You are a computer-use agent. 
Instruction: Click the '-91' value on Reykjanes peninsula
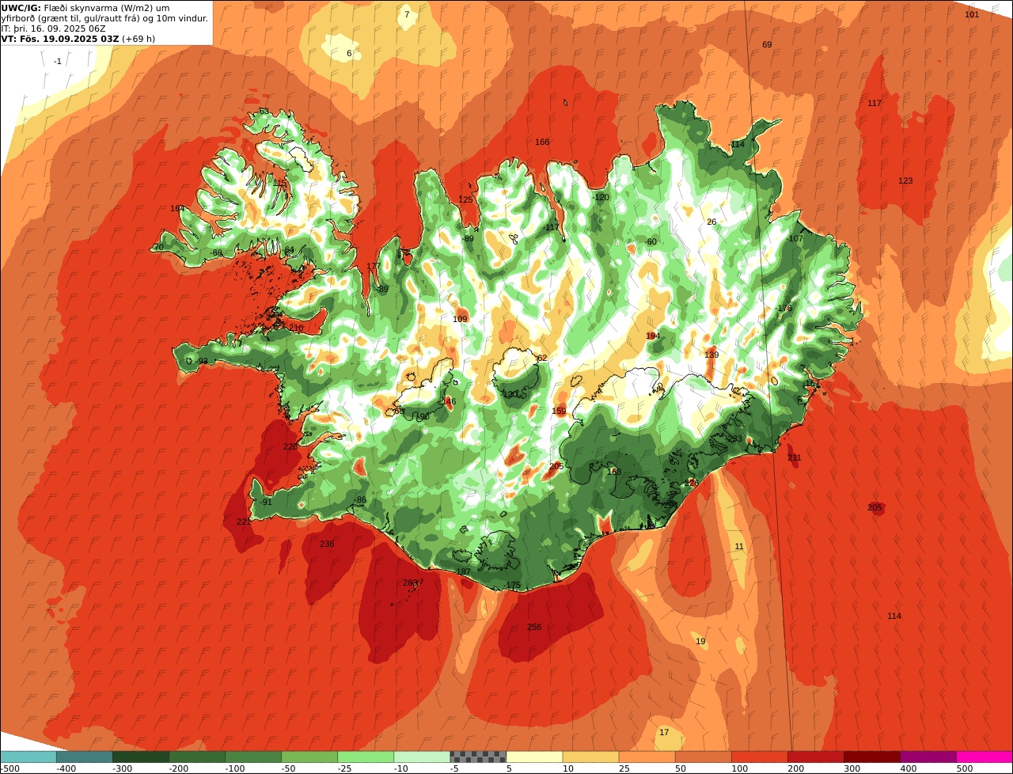(x=265, y=503)
